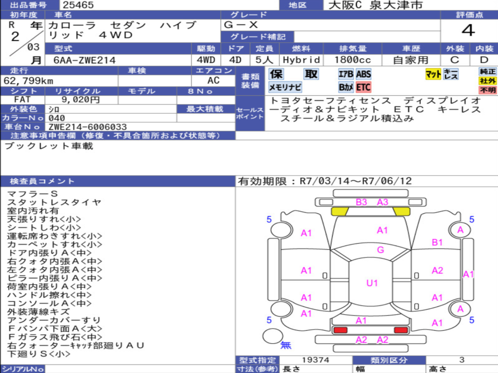This screenshot has height=373, width=498.
Task: Click the spare tire circle beside 無
Action: click(x=272, y=337)
